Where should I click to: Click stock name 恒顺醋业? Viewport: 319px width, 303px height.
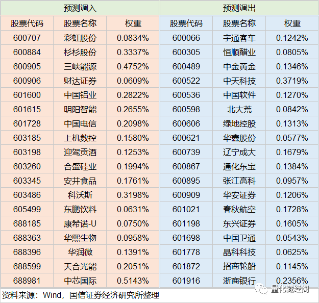click(x=239, y=52)
